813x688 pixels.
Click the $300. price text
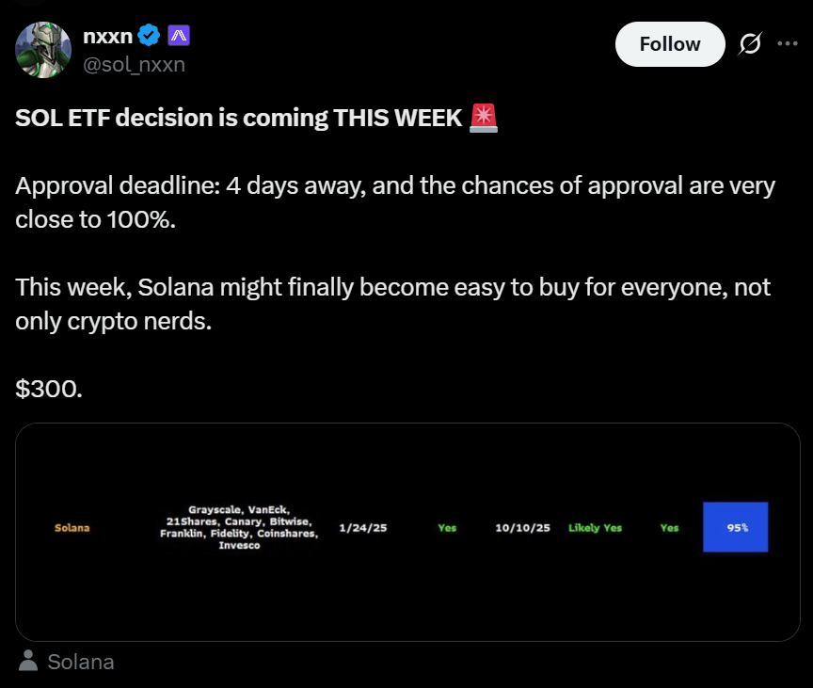point(49,388)
